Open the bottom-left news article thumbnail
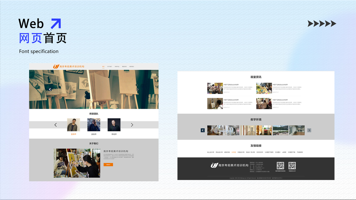This screenshot has width=356, height=200. (x=215, y=103)
